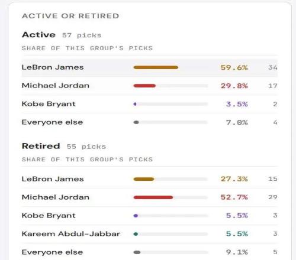Click the 59.6% orange progress bar
The width and height of the screenshot is (296, 260).
pyautogui.click(x=156, y=67)
